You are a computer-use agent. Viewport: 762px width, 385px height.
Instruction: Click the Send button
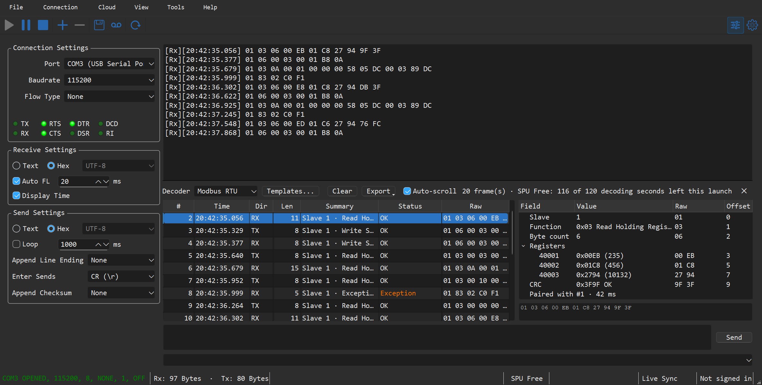click(x=734, y=337)
